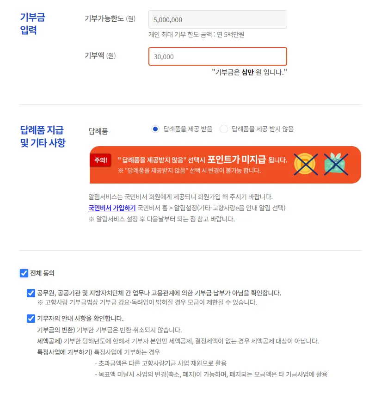Toggle the 전체 동의 checkbox
The width and height of the screenshot is (369, 393).
[x=24, y=273]
